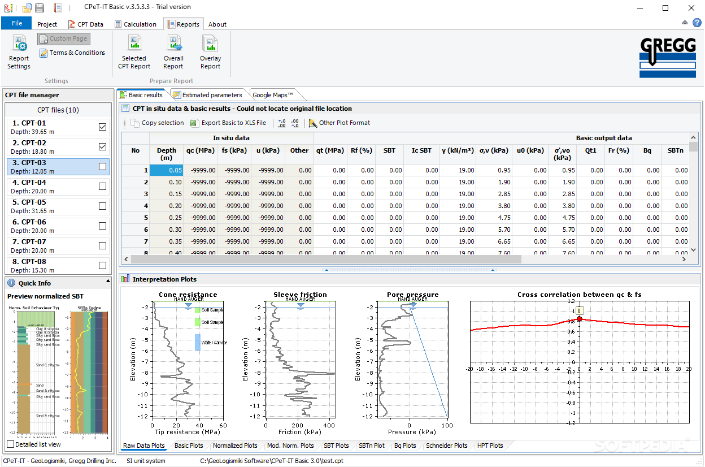Click the water table marker on Sleeve friction plot
The width and height of the screenshot is (705, 467).
pyautogui.click(x=301, y=305)
